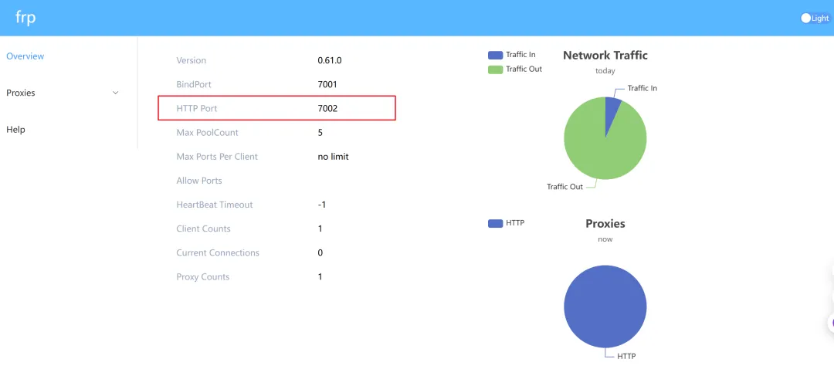Viewport: 834px width, 376px height.
Task: Open the Overview page in sidebar
Action: pyautogui.click(x=25, y=56)
